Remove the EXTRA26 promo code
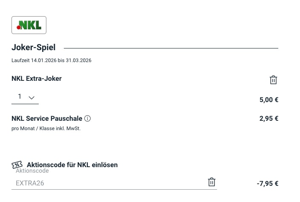This screenshot has height=202, width=300. click(x=211, y=182)
